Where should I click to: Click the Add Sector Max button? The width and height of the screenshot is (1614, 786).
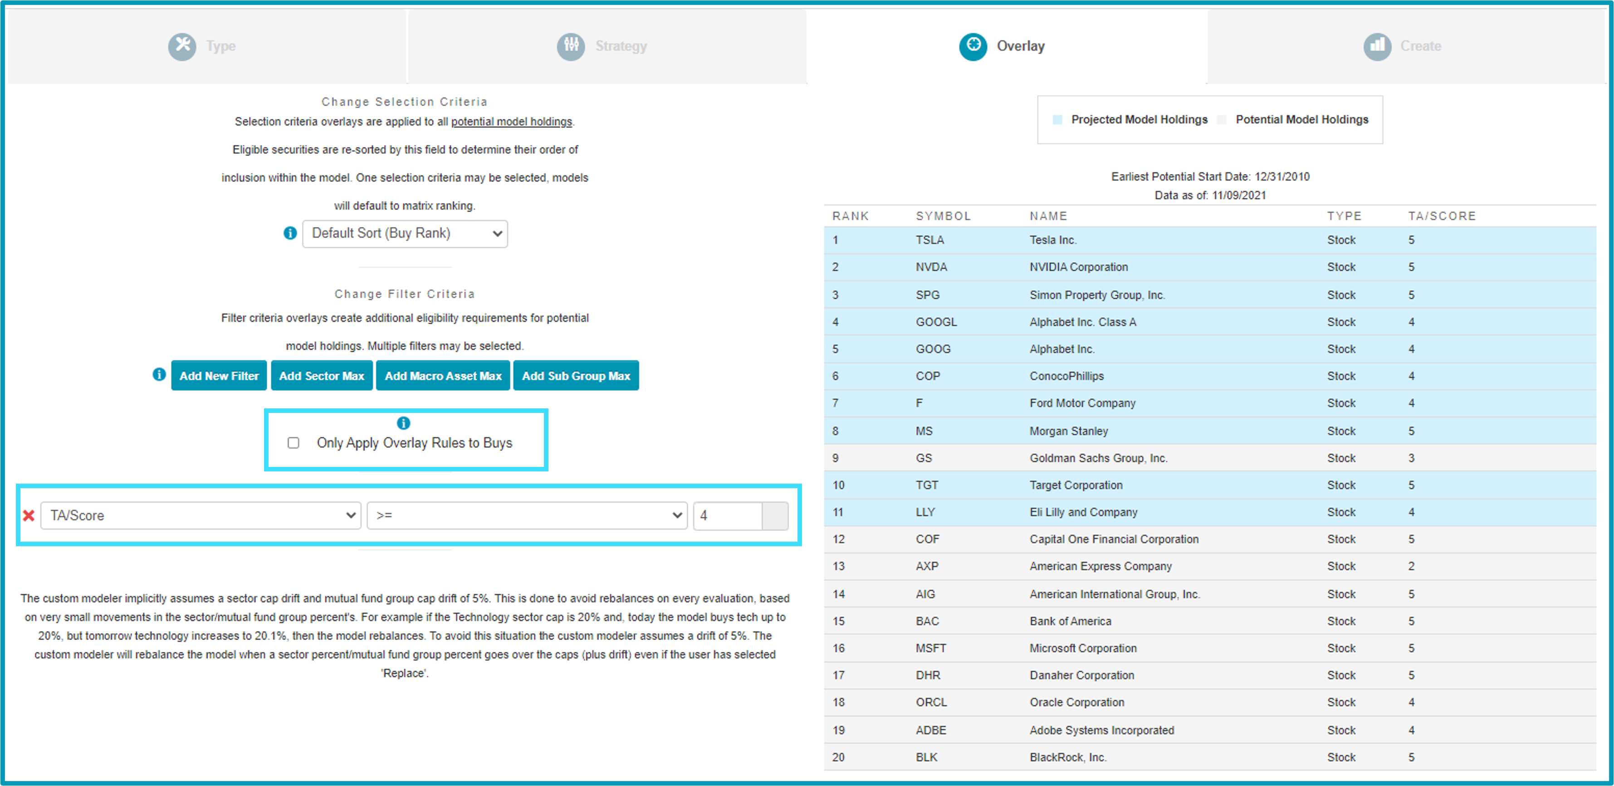[322, 376]
